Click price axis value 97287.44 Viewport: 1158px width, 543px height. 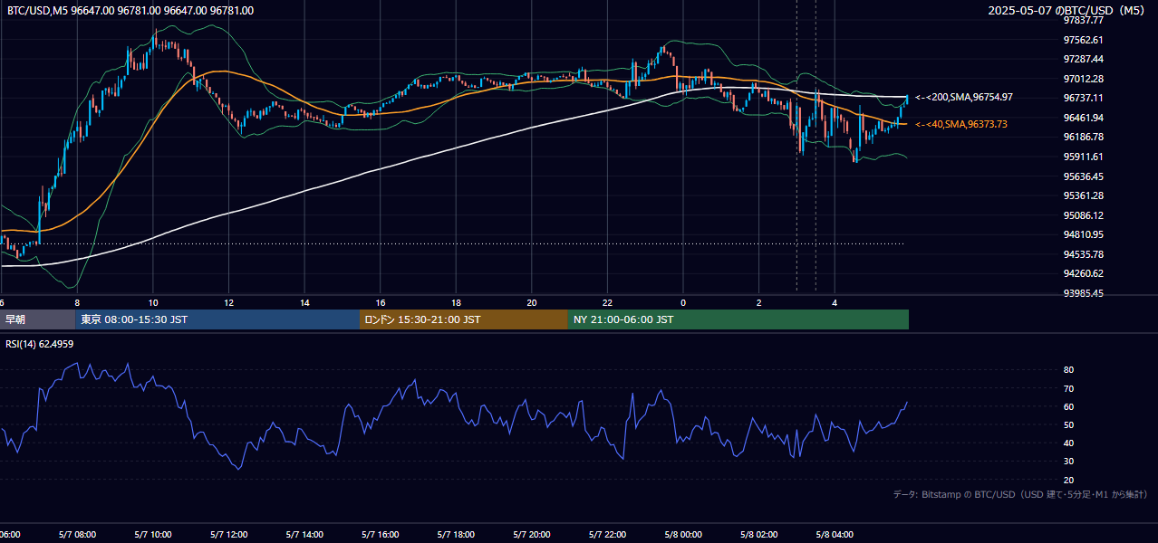1084,59
